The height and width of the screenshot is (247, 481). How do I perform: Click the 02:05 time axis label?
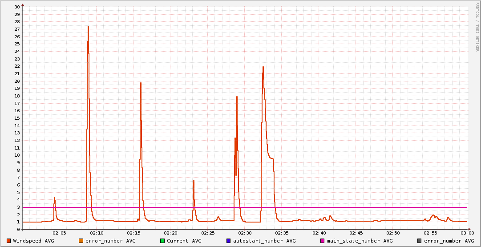coord(59,233)
